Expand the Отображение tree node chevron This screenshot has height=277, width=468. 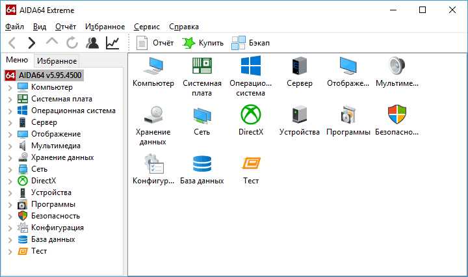point(10,135)
